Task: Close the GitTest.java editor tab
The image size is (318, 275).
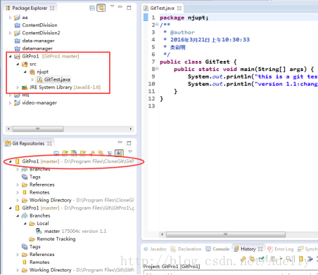Action: 179,8
